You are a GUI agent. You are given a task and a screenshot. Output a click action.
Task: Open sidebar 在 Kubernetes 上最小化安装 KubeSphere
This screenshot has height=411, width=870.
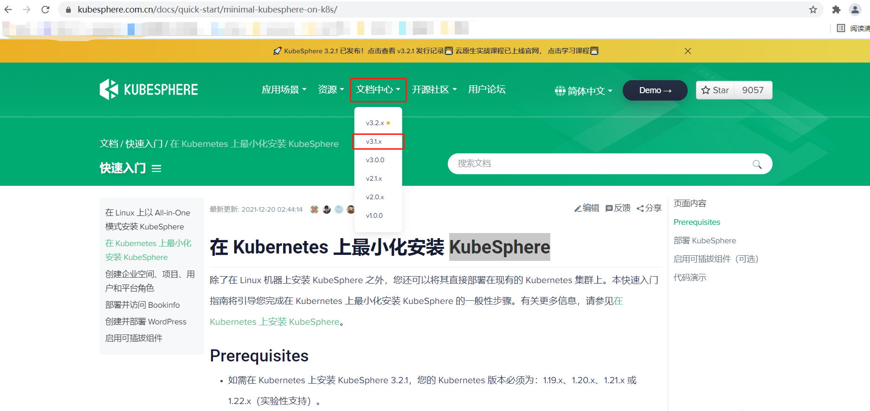[148, 250]
